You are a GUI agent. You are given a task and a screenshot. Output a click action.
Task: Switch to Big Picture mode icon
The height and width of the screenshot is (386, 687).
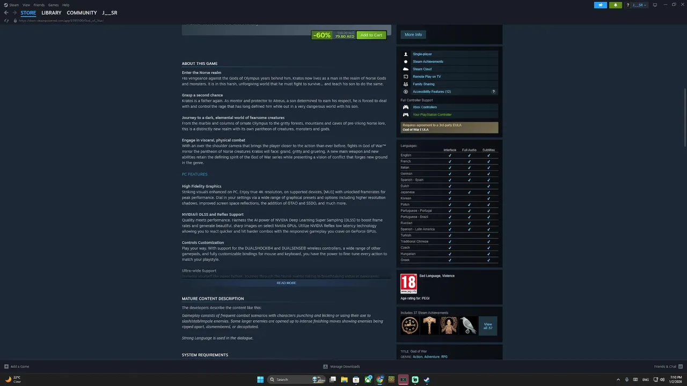tap(656, 5)
